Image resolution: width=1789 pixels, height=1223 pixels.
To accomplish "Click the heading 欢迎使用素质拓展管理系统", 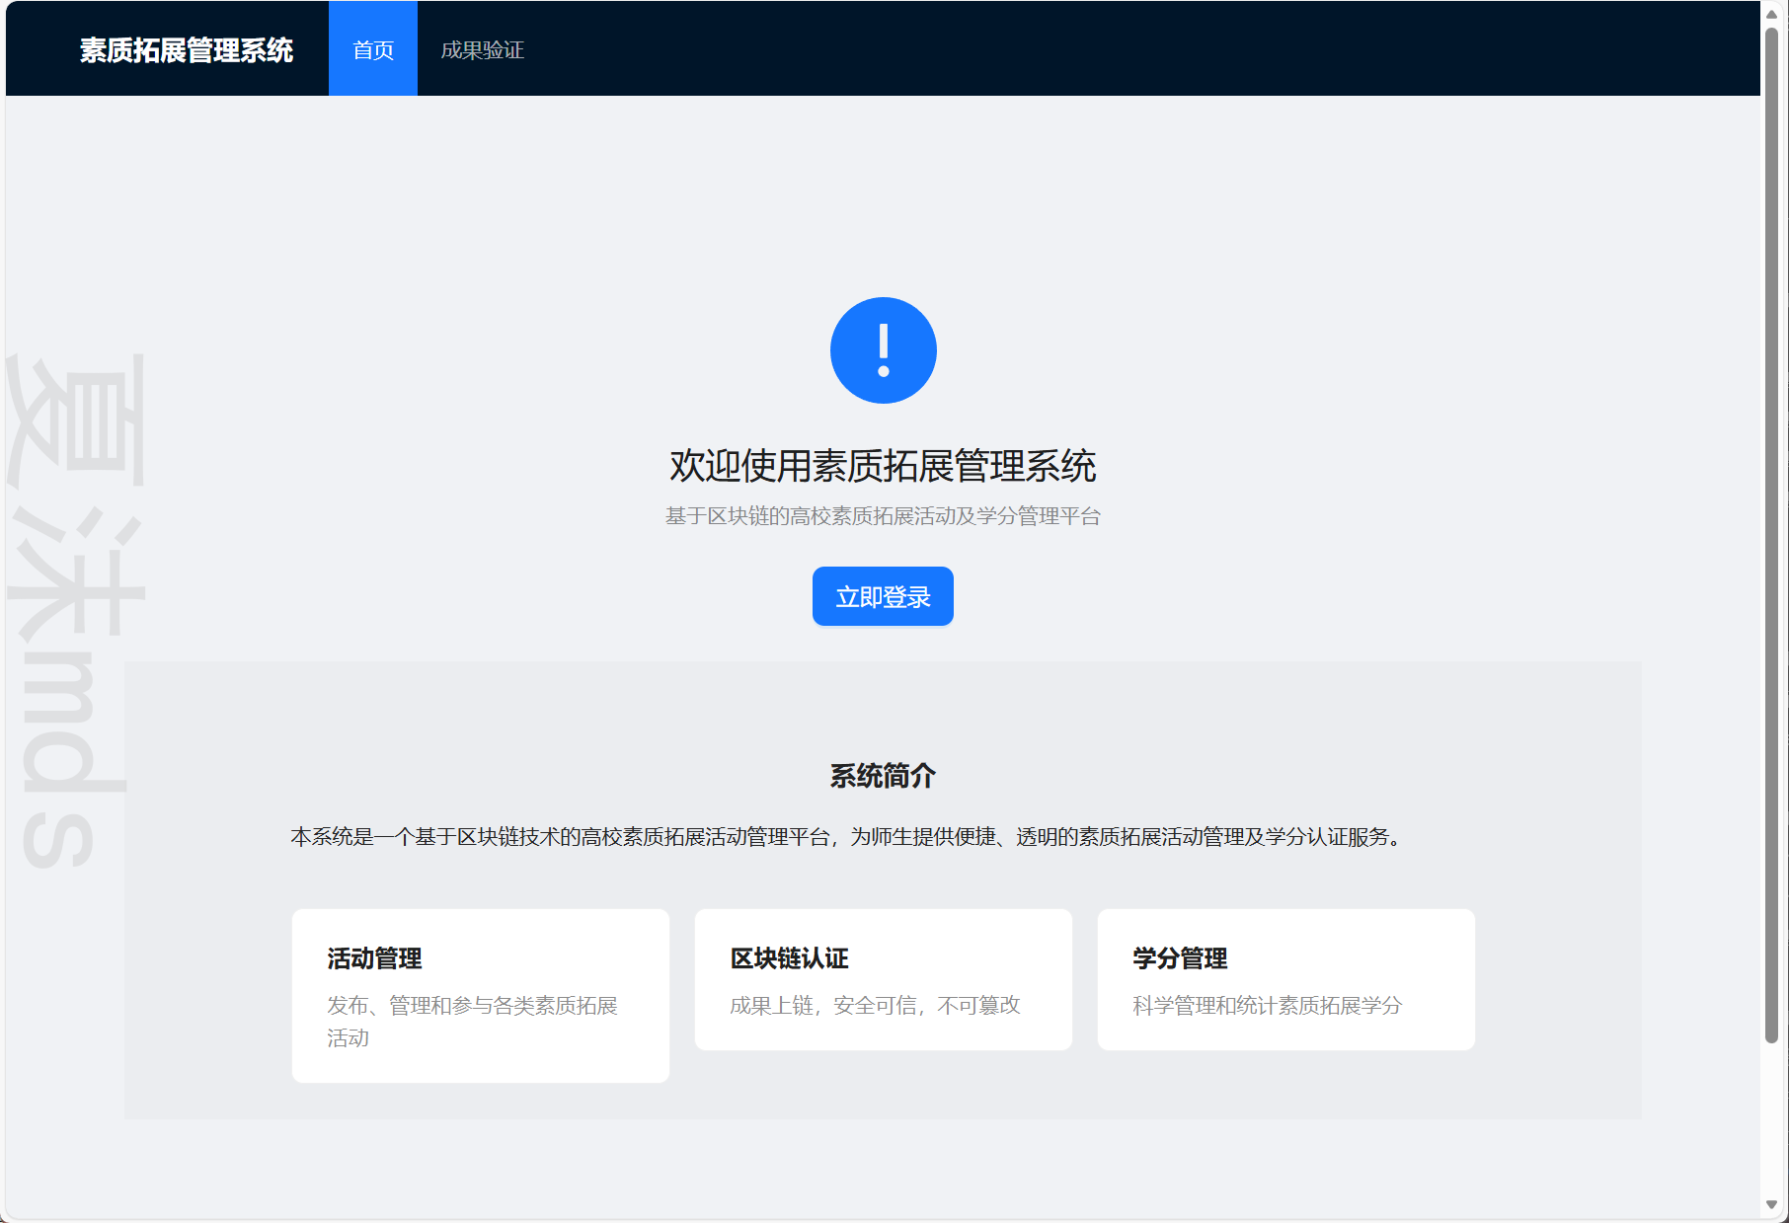I will point(883,466).
